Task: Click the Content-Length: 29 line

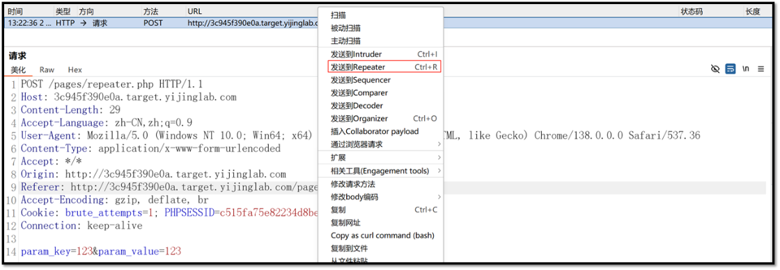Action: (x=70, y=110)
